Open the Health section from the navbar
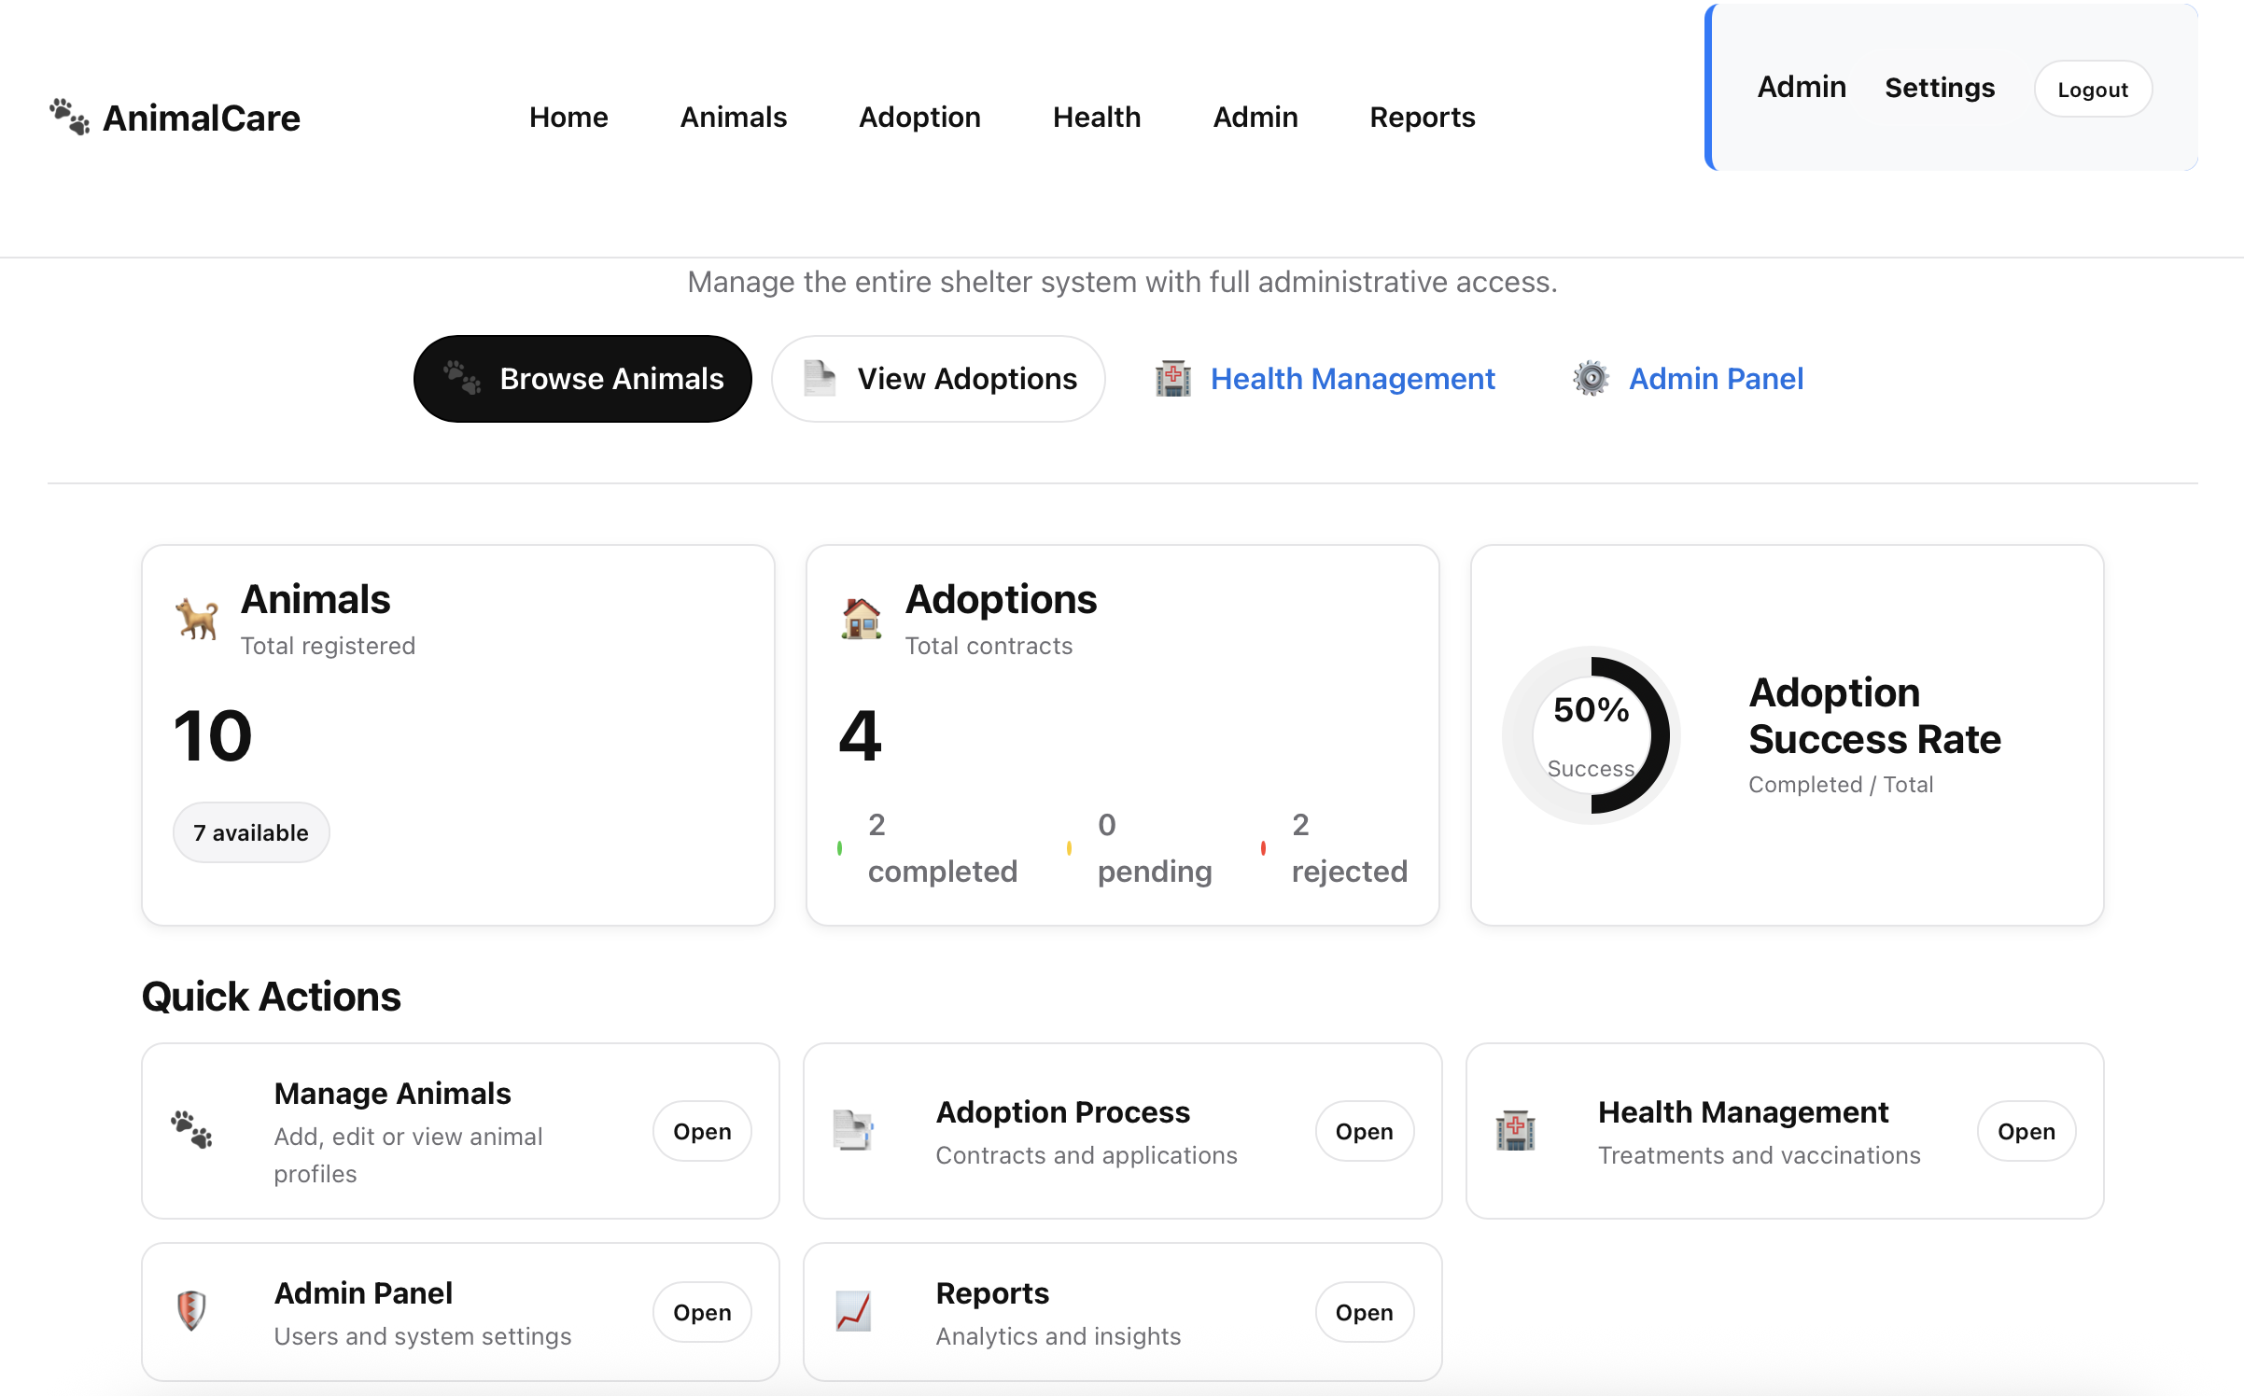 tap(1097, 117)
